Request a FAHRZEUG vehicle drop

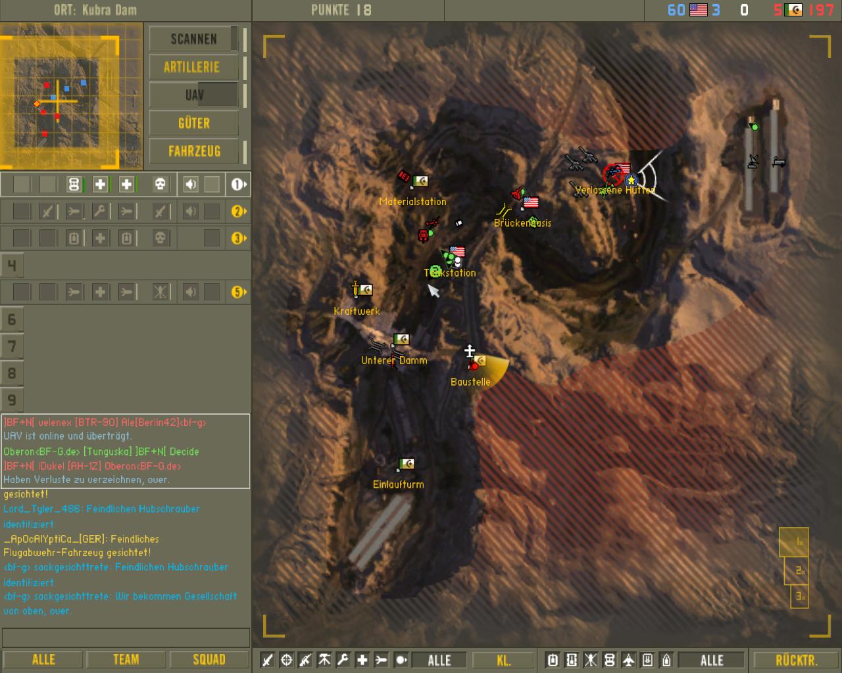[193, 151]
